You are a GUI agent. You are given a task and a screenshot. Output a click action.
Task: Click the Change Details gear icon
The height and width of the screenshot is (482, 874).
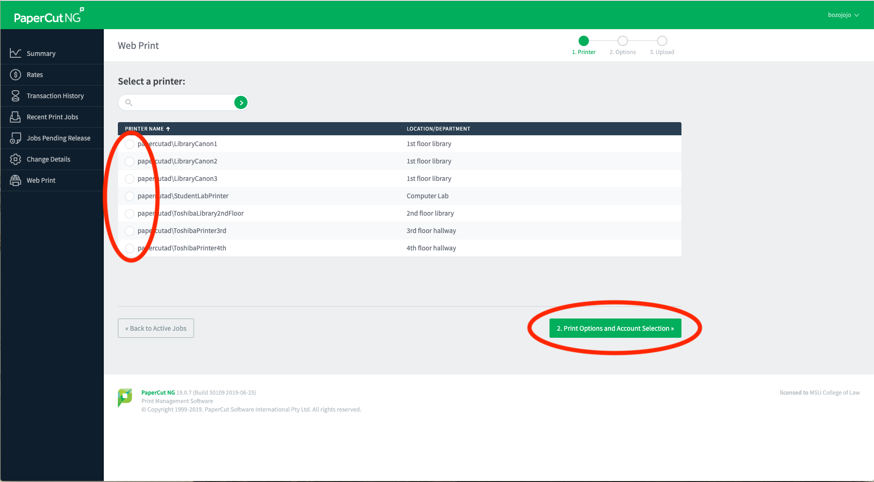[15, 159]
